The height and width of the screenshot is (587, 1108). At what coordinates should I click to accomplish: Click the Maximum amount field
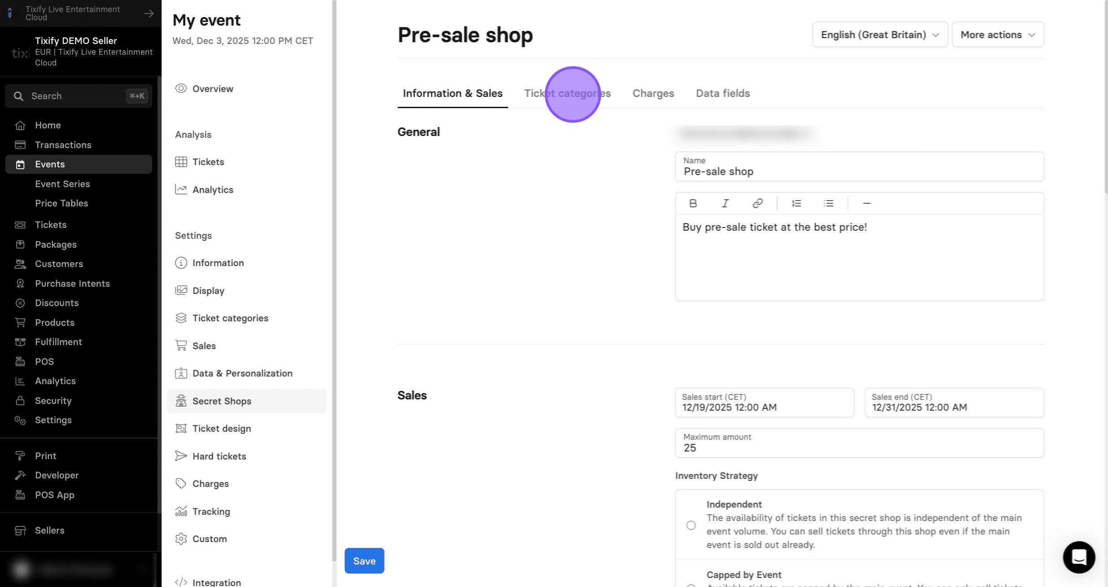click(859, 443)
